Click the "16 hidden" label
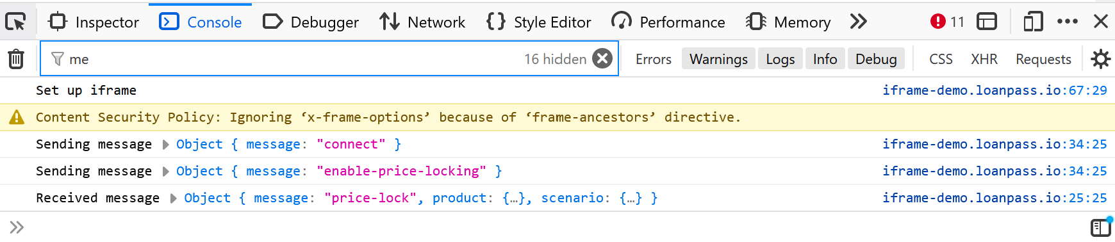This screenshot has height=242, width=1115. click(x=555, y=59)
